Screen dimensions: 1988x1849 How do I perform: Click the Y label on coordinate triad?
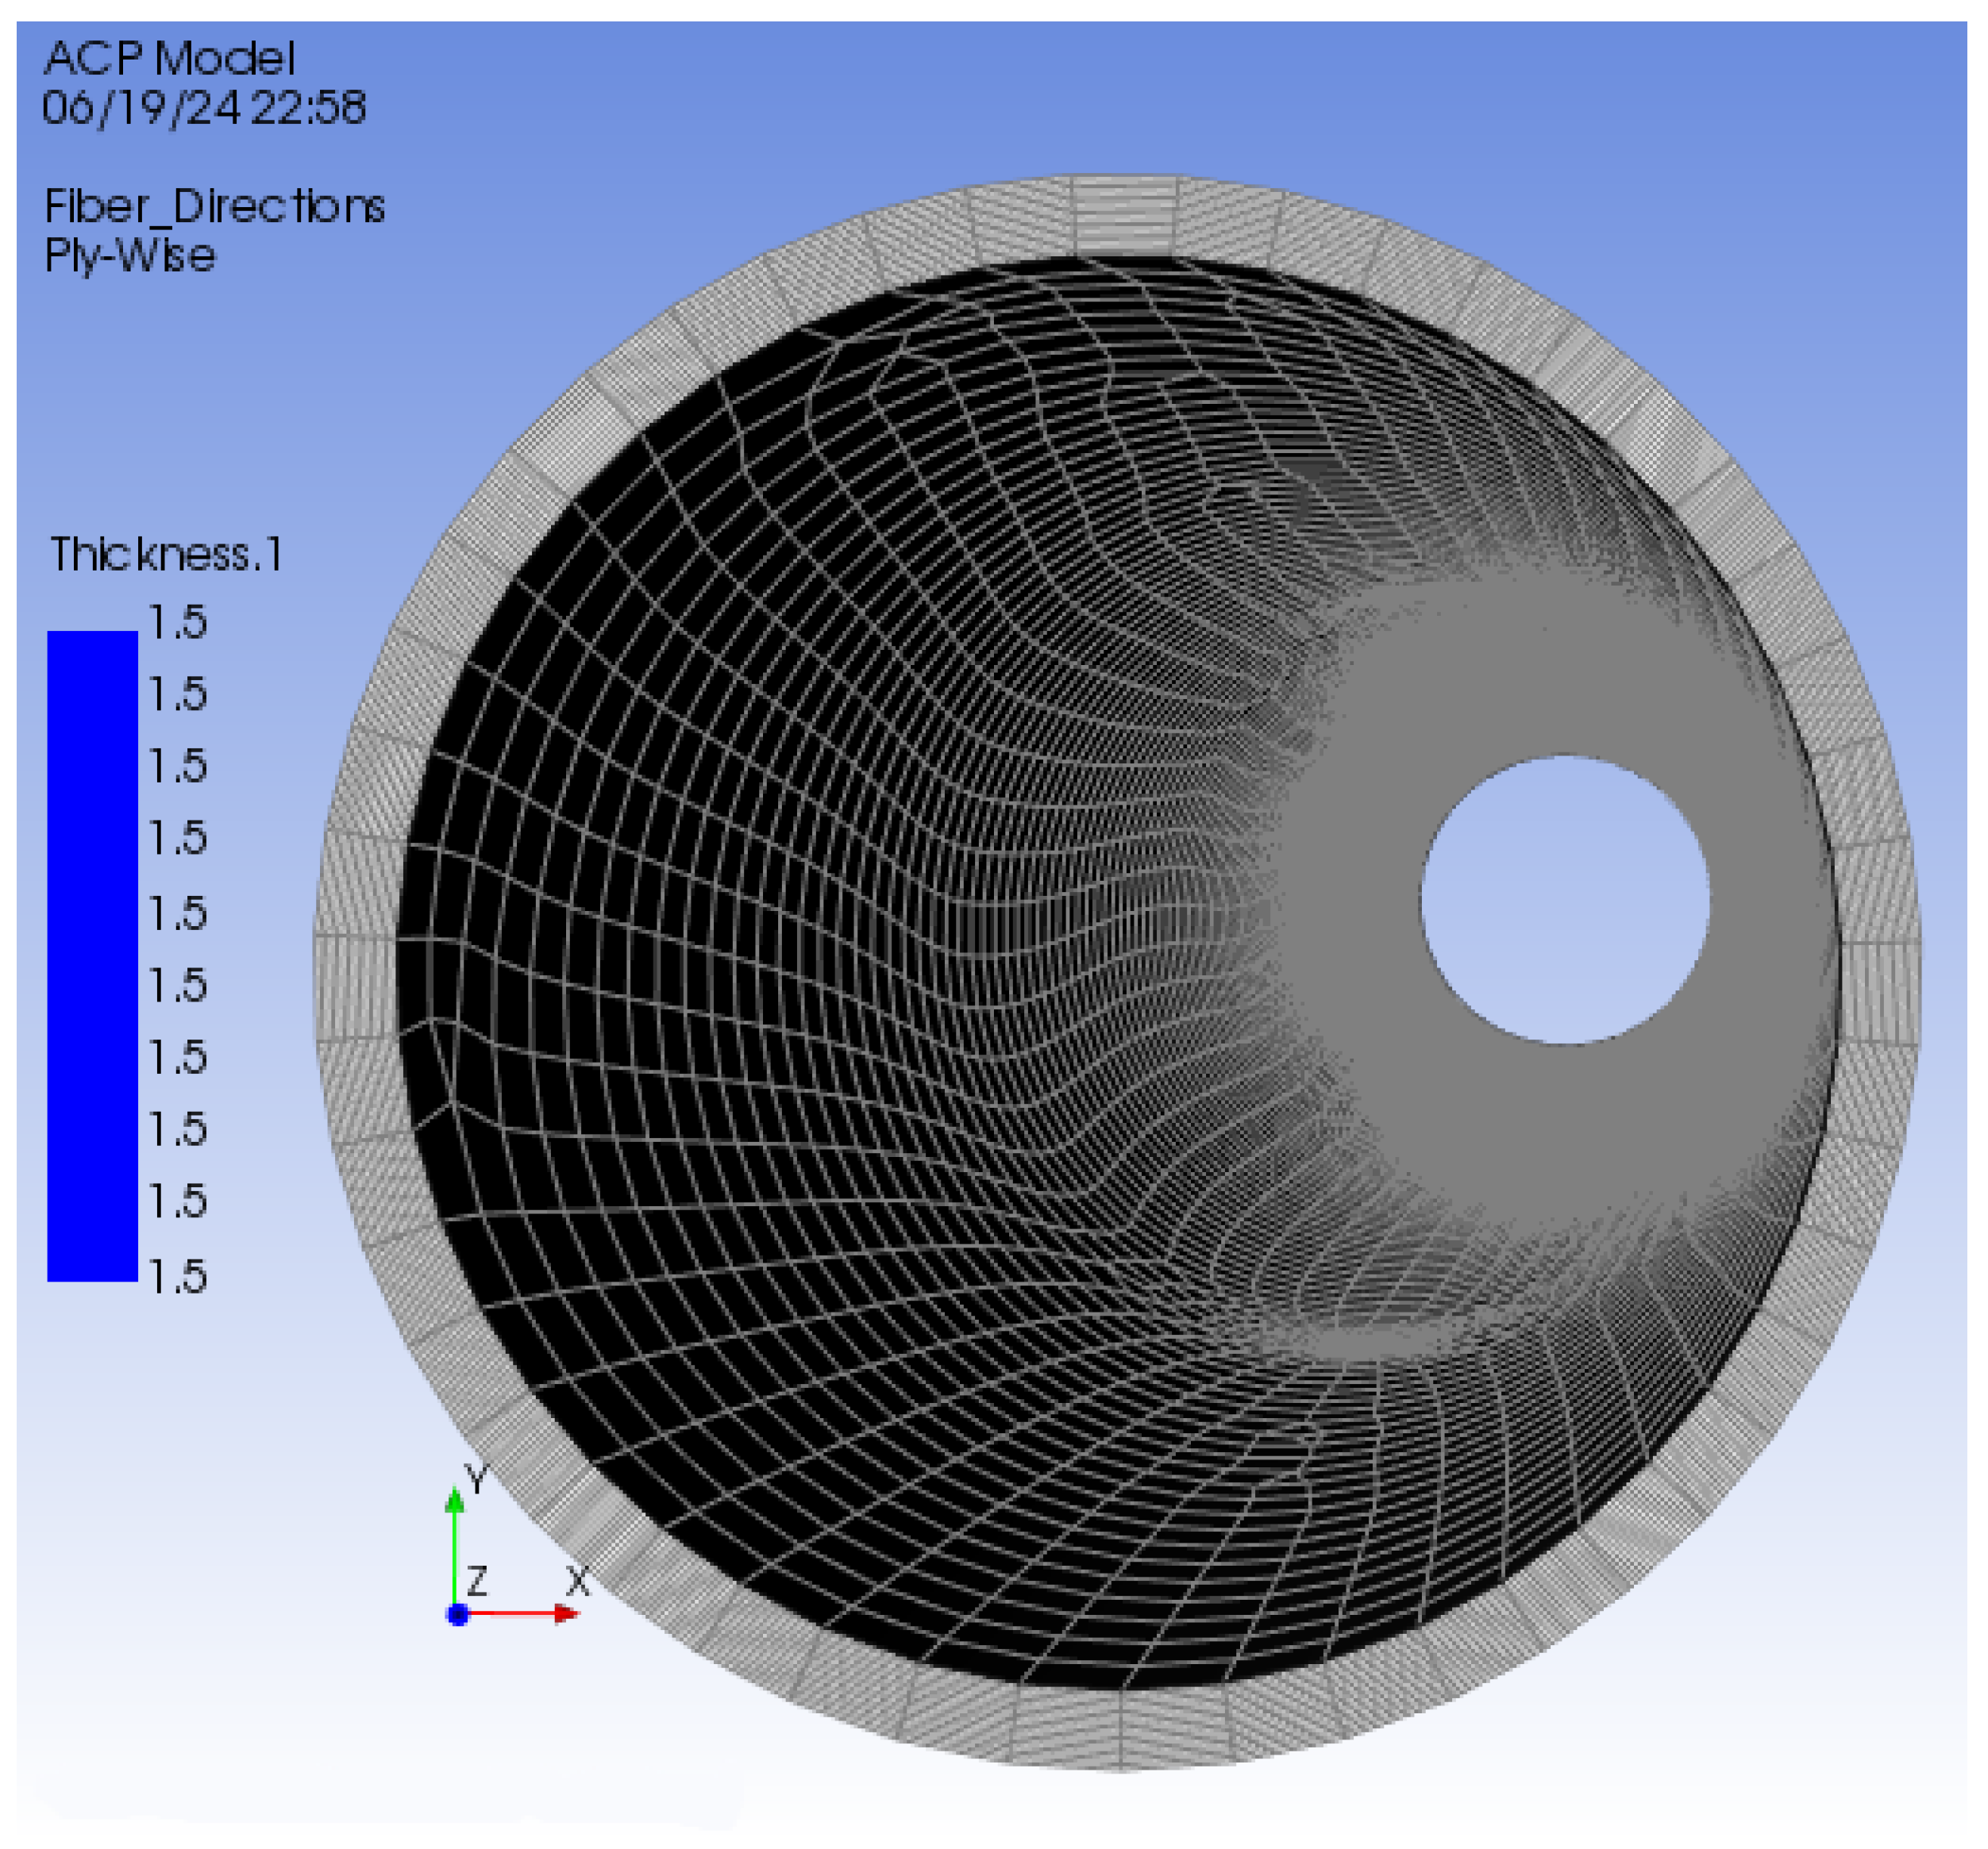[x=477, y=1478]
